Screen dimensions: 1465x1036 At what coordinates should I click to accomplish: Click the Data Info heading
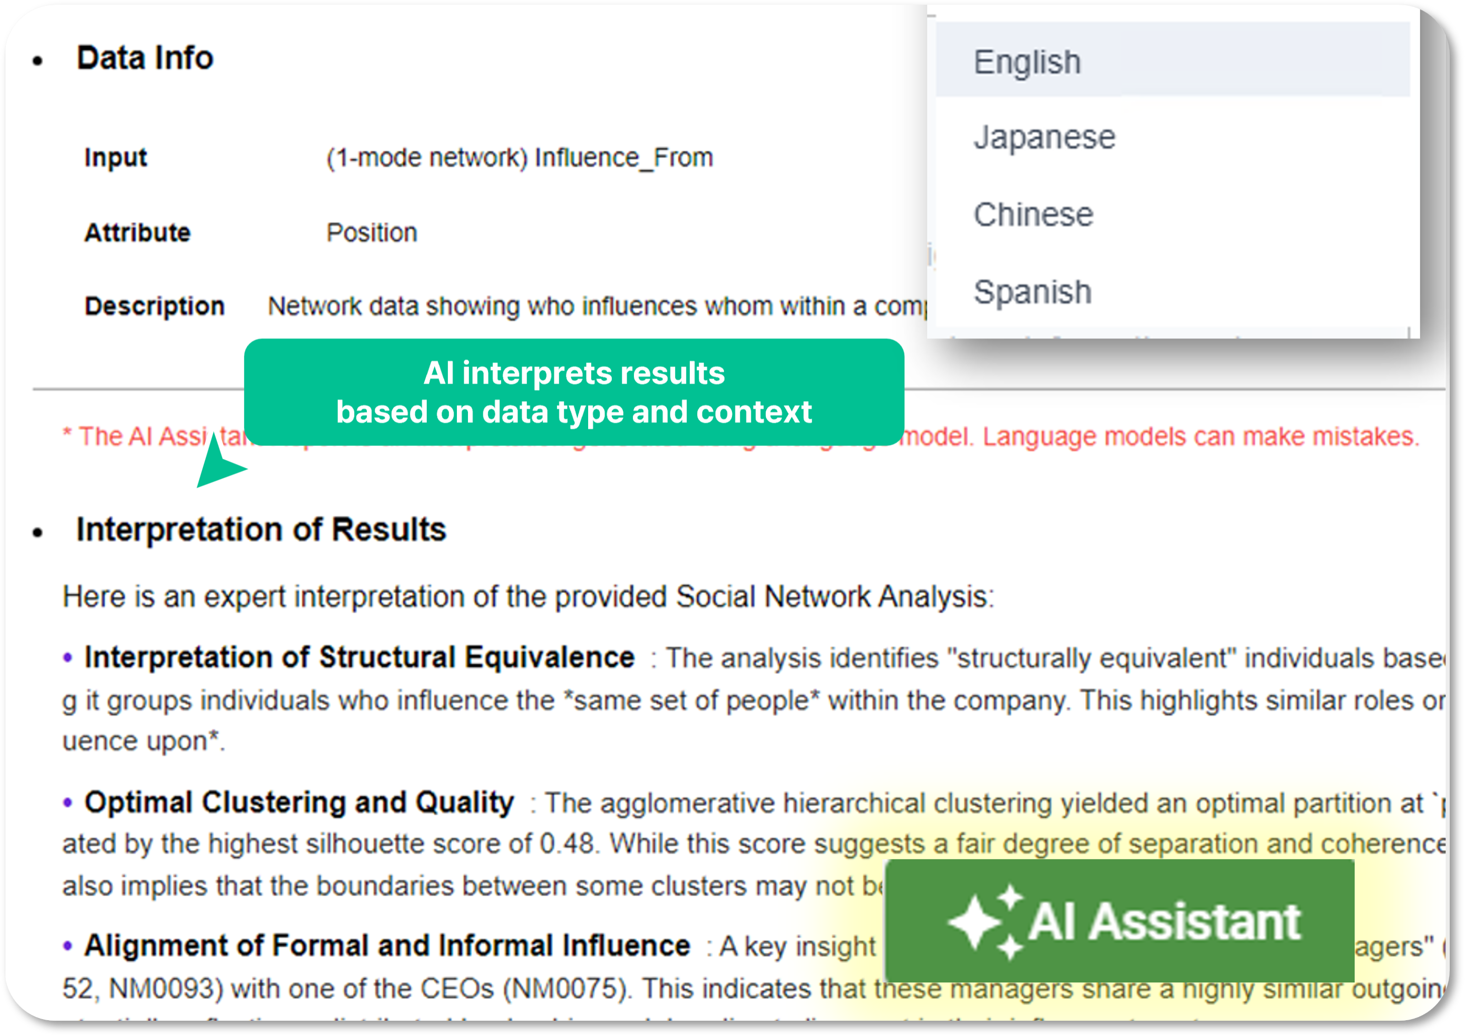tap(145, 57)
